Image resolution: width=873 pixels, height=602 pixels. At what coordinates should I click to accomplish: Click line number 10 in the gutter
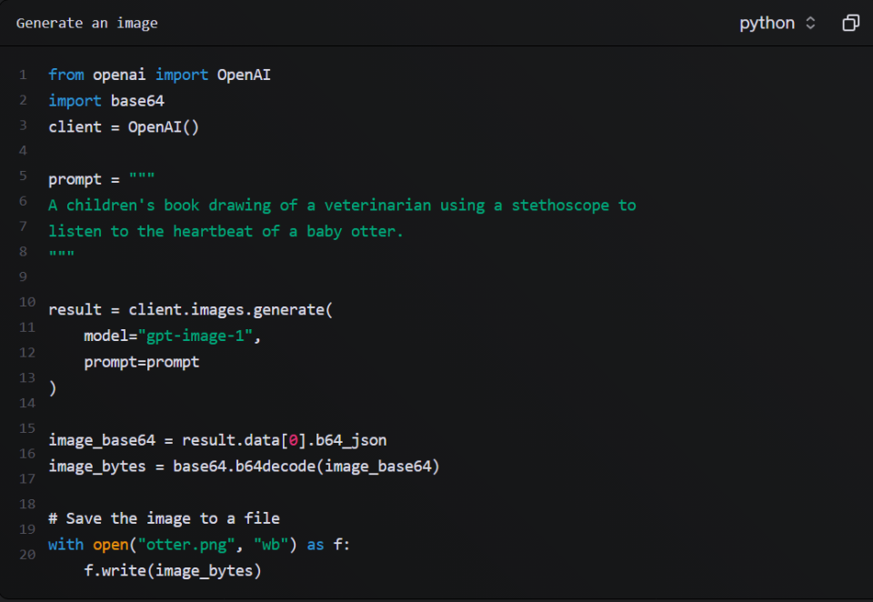[27, 302]
